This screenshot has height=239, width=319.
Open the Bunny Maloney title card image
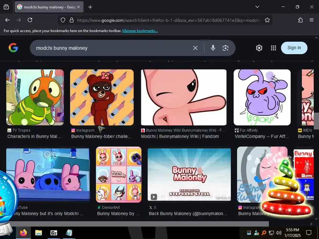189,175
